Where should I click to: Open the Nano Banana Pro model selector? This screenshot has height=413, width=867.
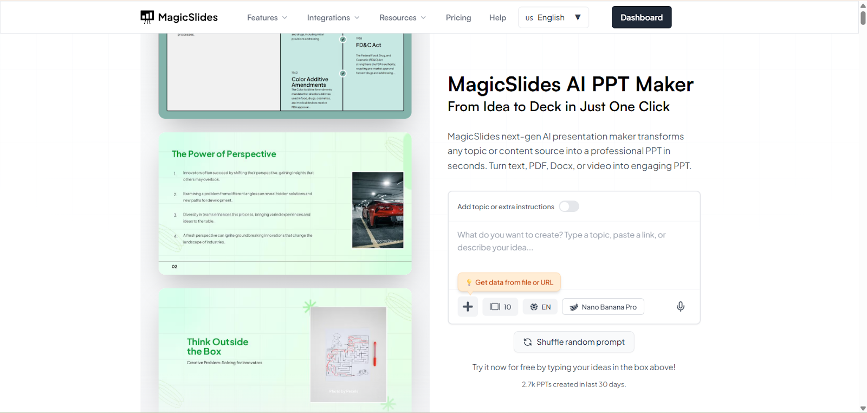click(x=603, y=307)
